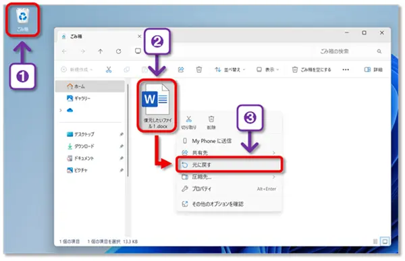Minimize the ごみ箱 window
This screenshot has height=261, width=405.
[347, 32]
